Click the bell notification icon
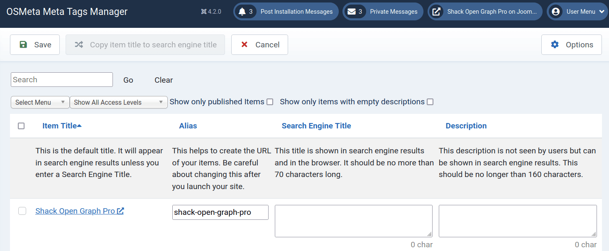 pyautogui.click(x=242, y=12)
